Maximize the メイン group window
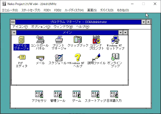Screen dimensions: 161x114 tap(125, 33)
